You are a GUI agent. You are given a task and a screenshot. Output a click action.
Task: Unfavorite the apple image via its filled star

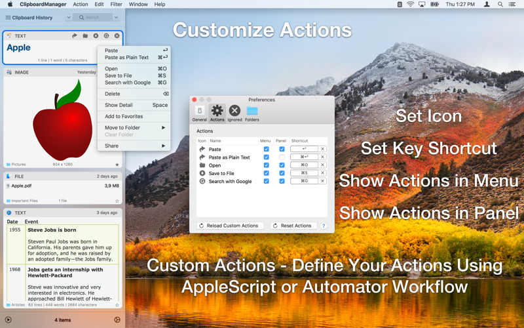[117, 165]
